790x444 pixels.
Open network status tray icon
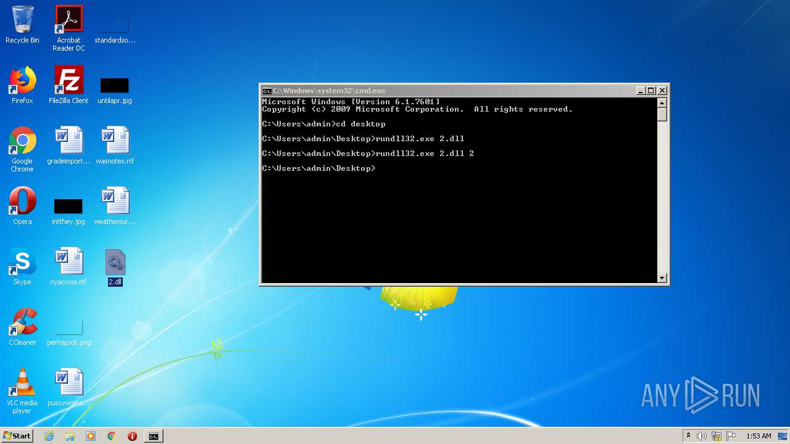coord(717,436)
